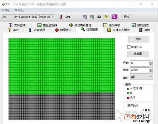
Task: Open the 健康状态 tab with red cross
Action: coord(63,30)
